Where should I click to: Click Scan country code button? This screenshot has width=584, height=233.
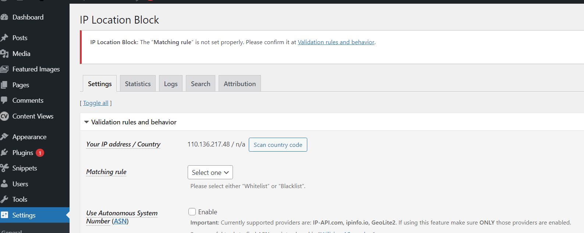point(278,145)
